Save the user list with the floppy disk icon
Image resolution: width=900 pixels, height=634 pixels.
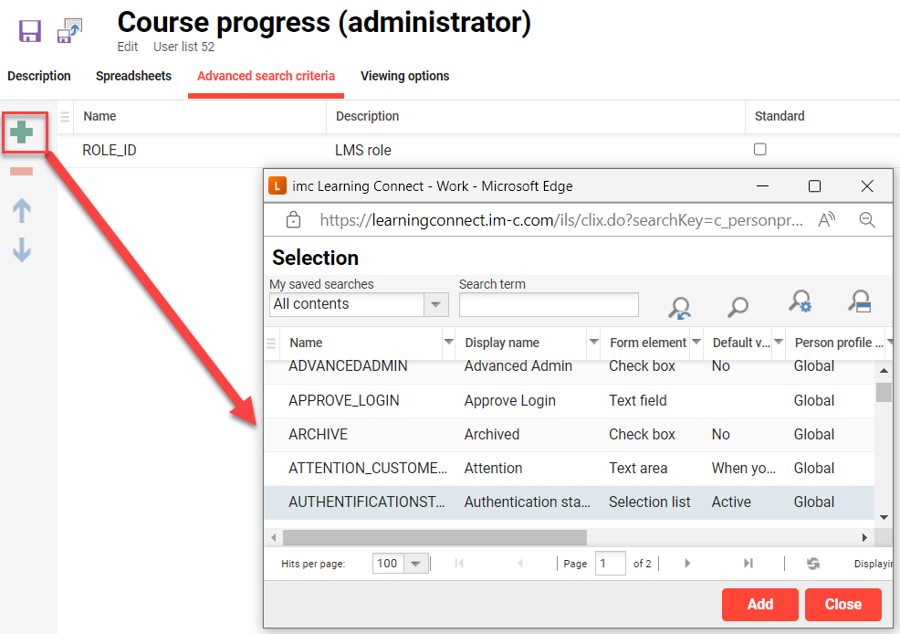(x=30, y=30)
